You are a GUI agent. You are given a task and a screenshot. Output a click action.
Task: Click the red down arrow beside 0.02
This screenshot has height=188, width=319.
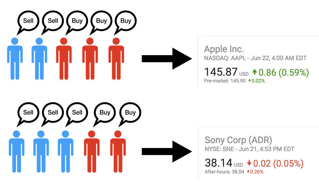(249, 163)
